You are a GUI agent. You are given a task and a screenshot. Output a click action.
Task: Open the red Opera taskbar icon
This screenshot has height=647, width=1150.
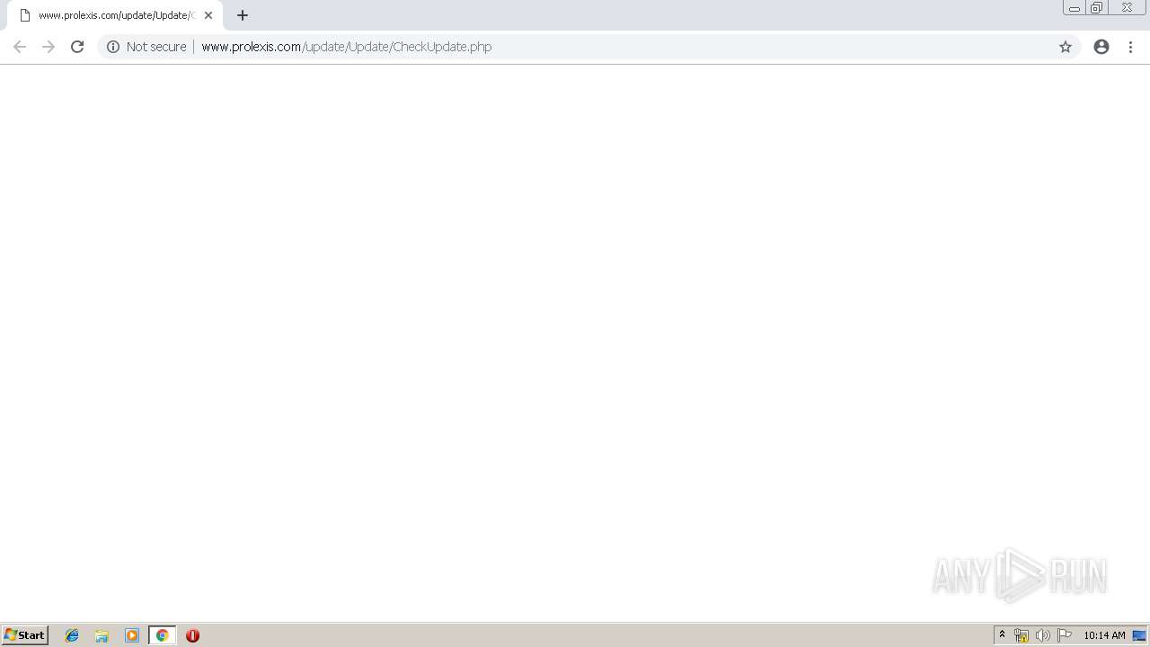[192, 635]
